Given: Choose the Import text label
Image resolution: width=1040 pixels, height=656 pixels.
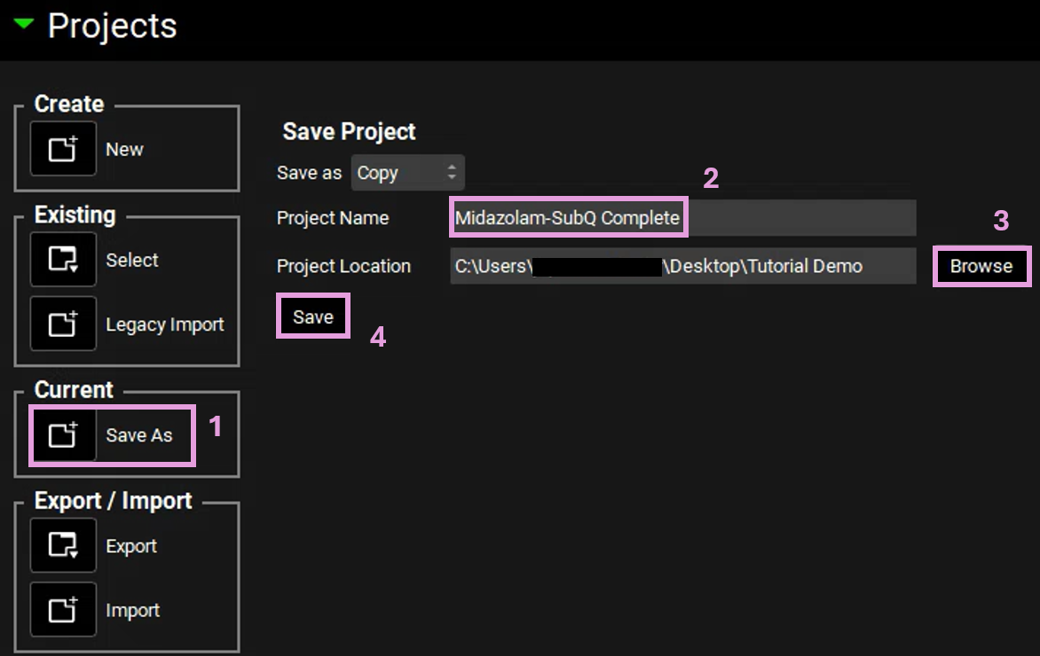Looking at the screenshot, I should 132,611.
